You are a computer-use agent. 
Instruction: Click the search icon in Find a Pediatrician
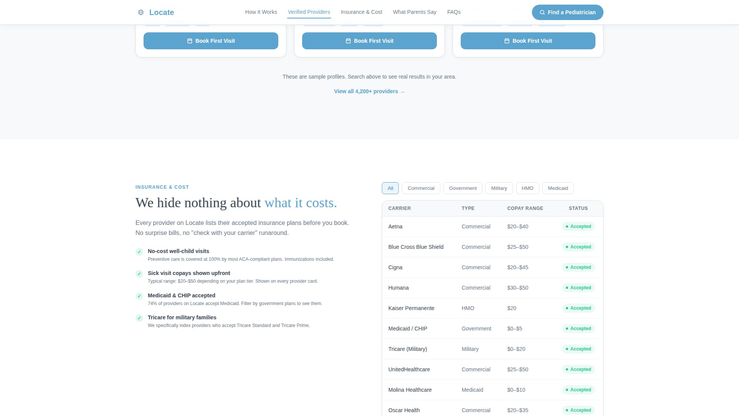click(542, 12)
